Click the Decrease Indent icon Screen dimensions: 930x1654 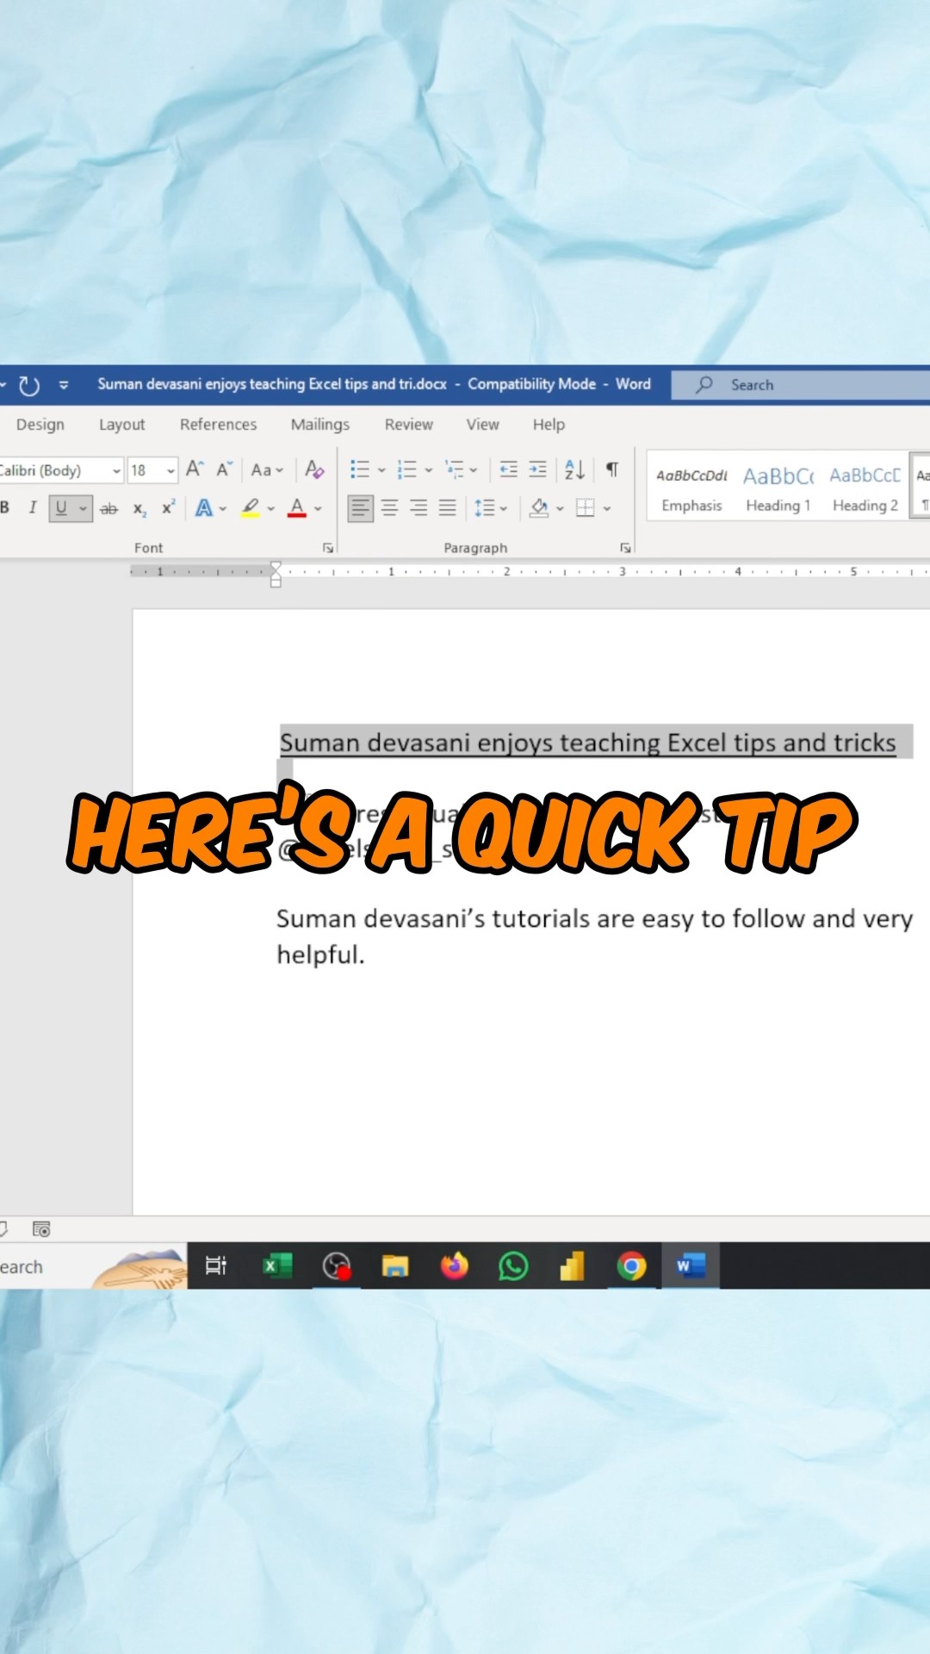(509, 469)
